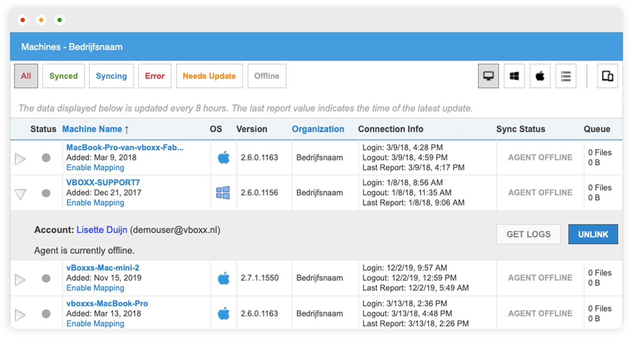630x338 pixels.
Task: Toggle the Needs Update filter
Action: click(x=209, y=76)
